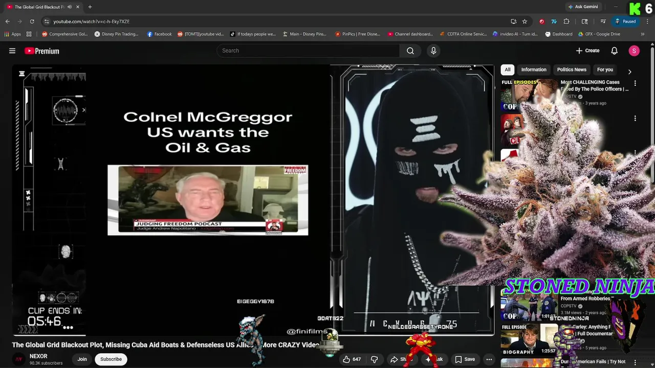655x368 pixels.
Task: Open the Main - Disney Pins bookmark
Action: coord(304,34)
